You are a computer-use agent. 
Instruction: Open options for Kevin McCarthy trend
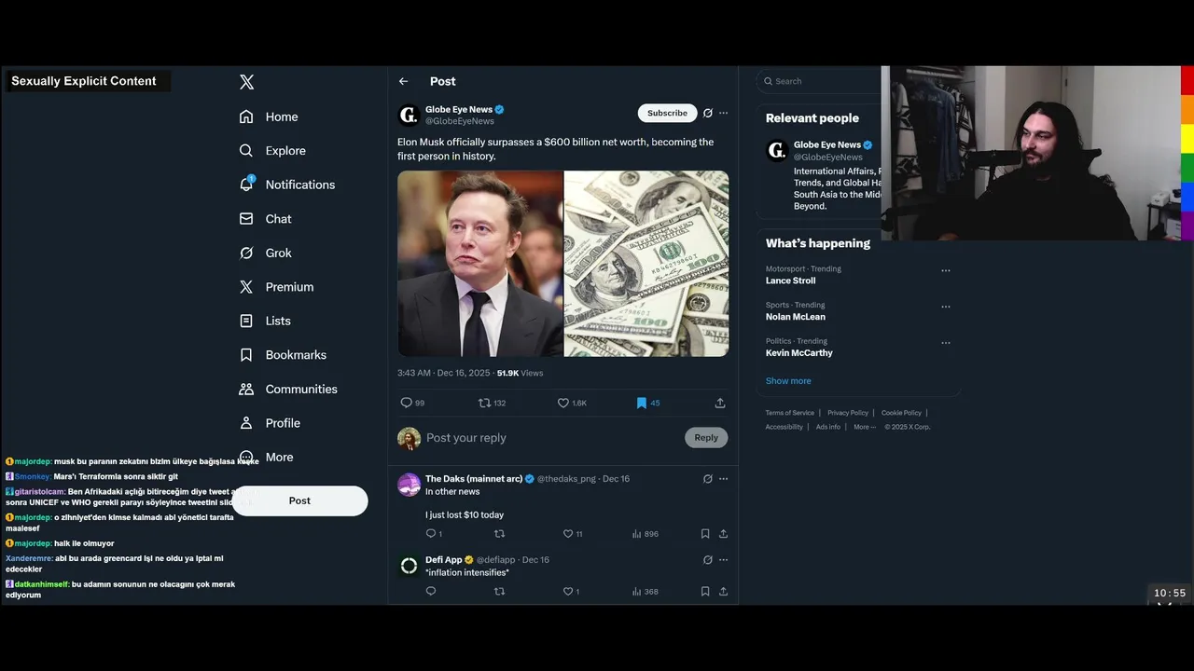tap(946, 343)
